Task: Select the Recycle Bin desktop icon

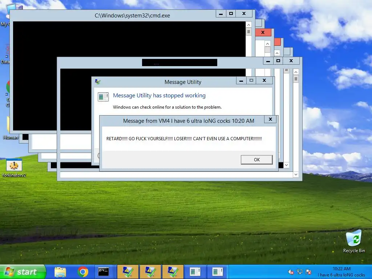Action: pos(354,241)
